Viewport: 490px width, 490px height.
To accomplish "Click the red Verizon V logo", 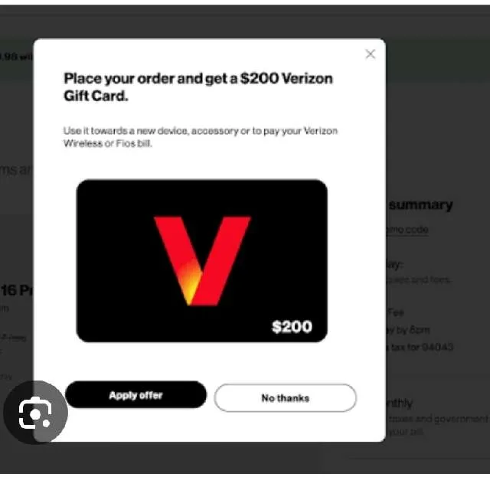I will pos(202,261).
